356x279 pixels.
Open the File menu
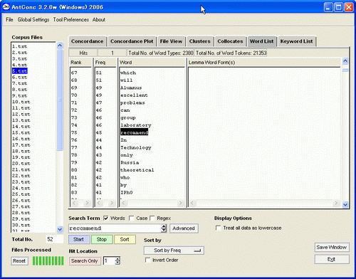coord(9,20)
